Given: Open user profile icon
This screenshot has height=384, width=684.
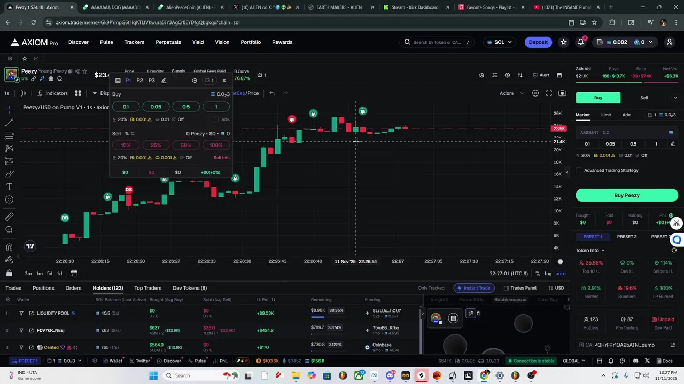Looking at the screenshot, I should click(670, 42).
